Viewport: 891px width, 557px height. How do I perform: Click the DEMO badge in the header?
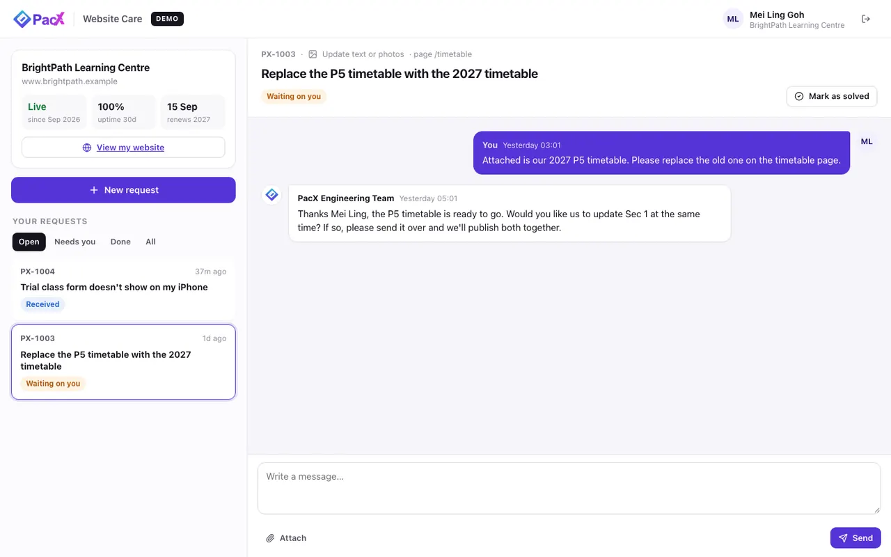167,19
